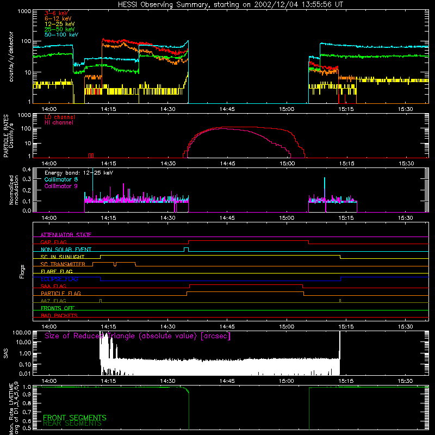Select the 6-12 keV legend label
The width and height of the screenshot is (435, 435).
point(58,18)
